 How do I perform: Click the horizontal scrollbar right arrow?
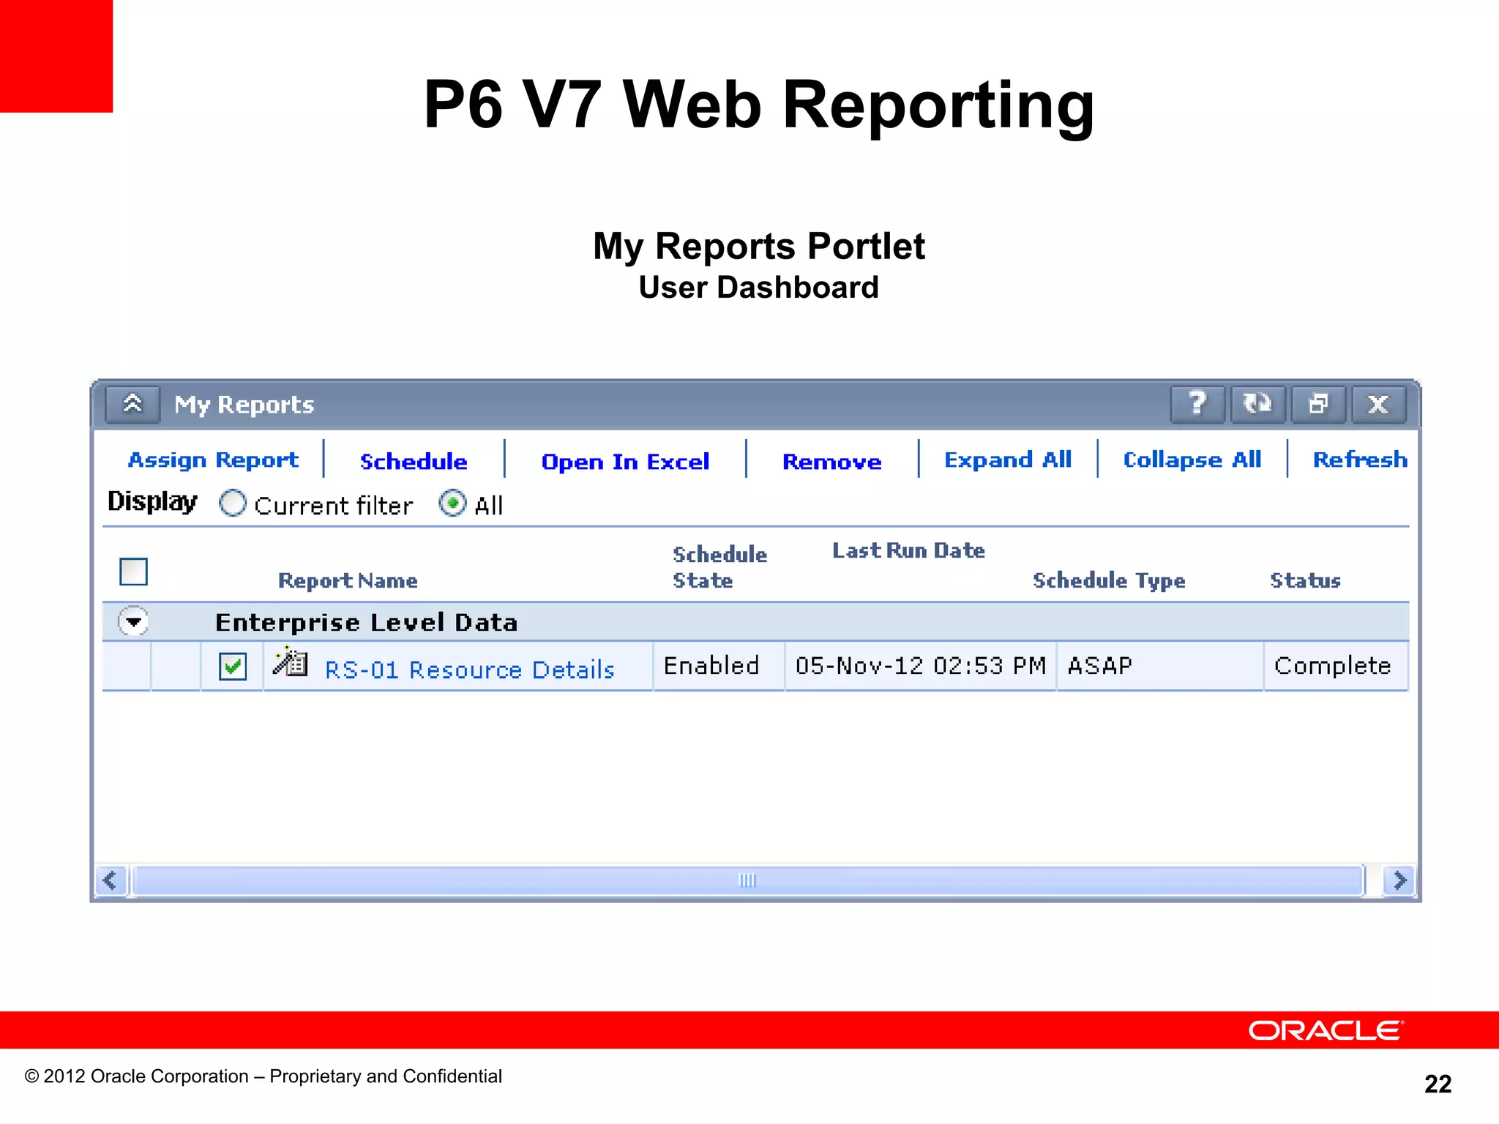pyautogui.click(x=1399, y=880)
